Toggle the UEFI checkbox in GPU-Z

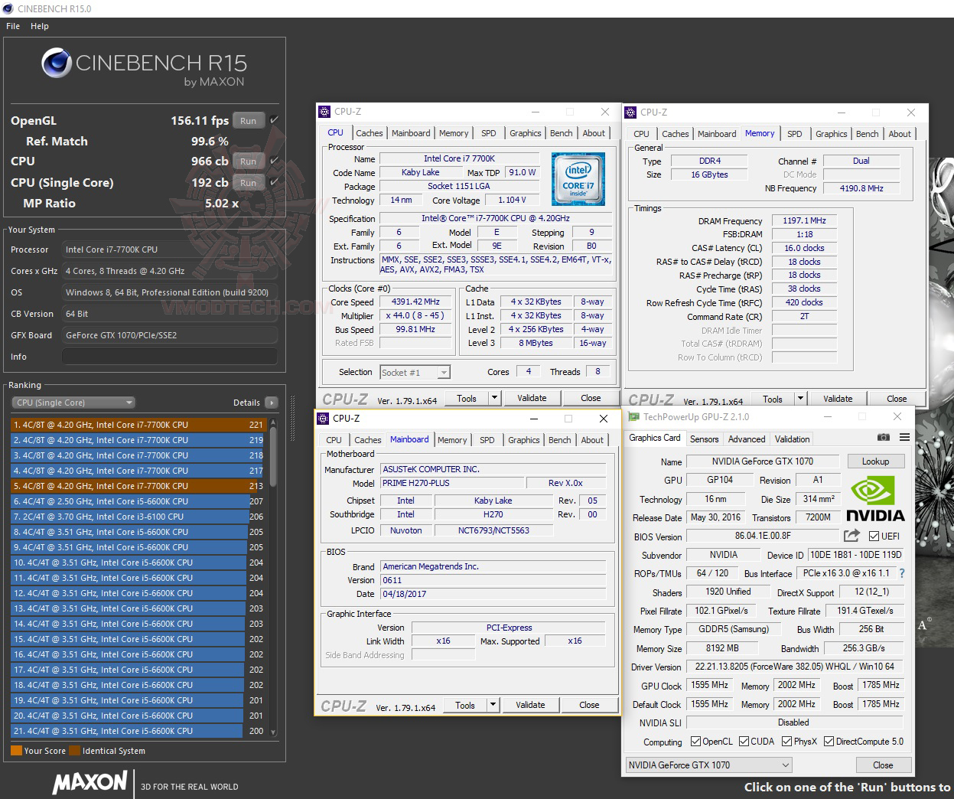[x=874, y=536]
